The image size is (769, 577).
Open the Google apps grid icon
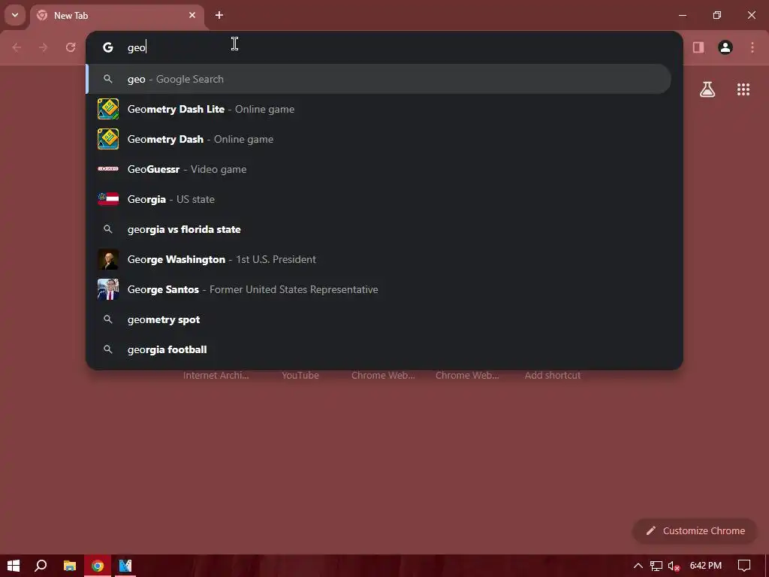(743, 89)
